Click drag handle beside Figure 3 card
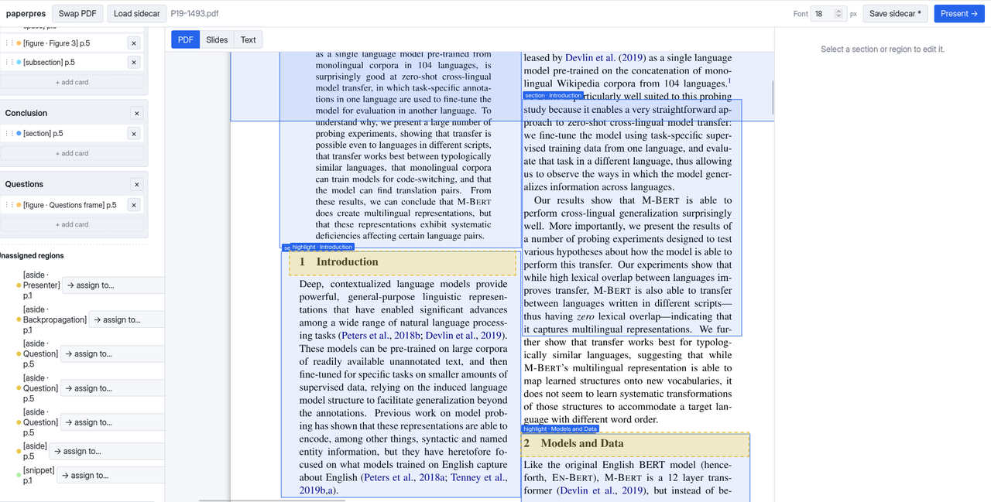The image size is (991, 502). [x=9, y=43]
